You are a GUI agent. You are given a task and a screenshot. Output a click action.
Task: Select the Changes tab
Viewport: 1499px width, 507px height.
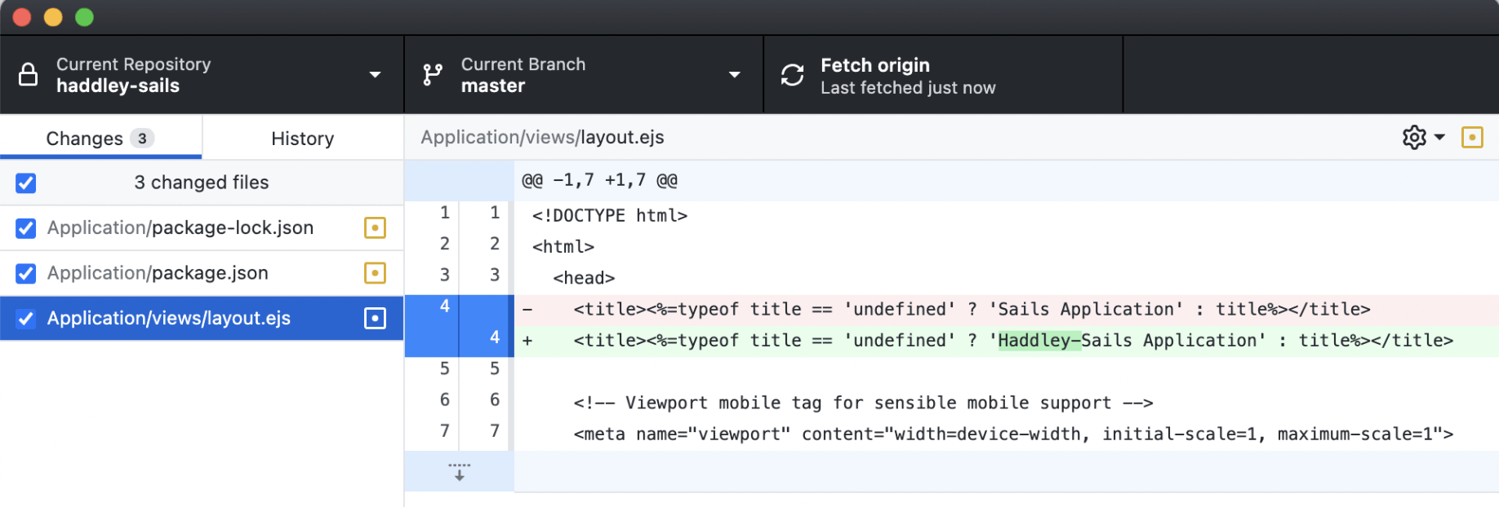point(100,139)
